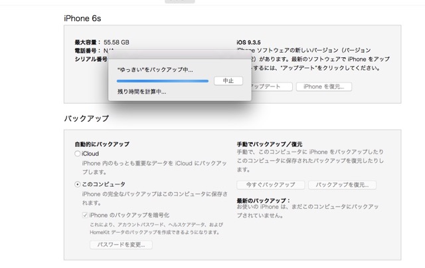Click the シリアル番号 label
The image size is (425, 268).
pyautogui.click(x=91, y=59)
